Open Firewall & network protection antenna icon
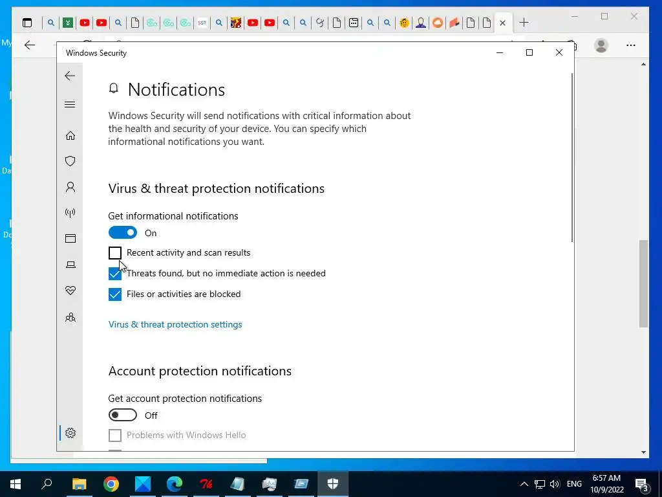 click(x=70, y=212)
